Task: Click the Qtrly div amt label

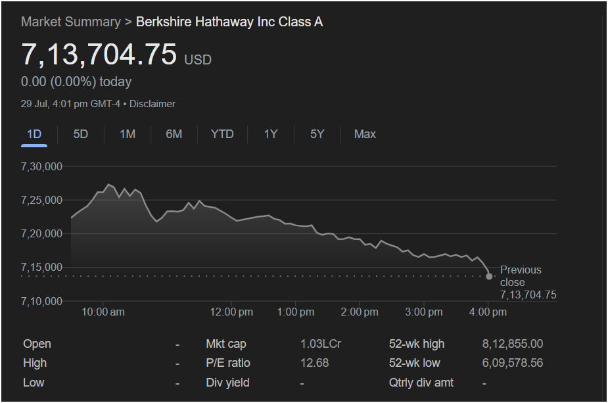Action: coord(421,383)
